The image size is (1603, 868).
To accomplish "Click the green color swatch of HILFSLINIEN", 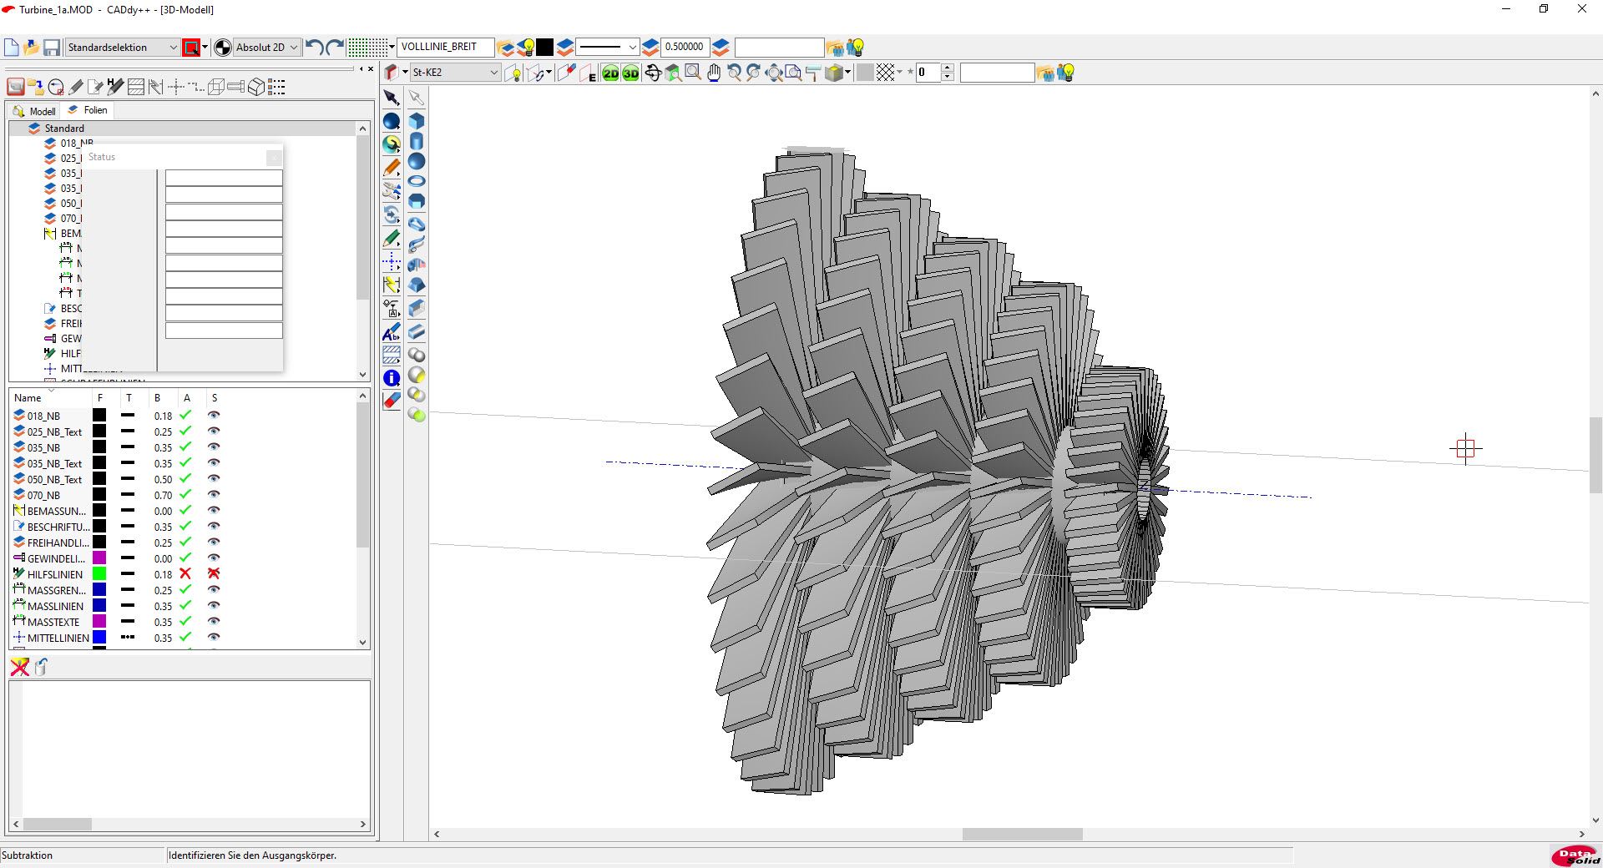I will [x=99, y=574].
